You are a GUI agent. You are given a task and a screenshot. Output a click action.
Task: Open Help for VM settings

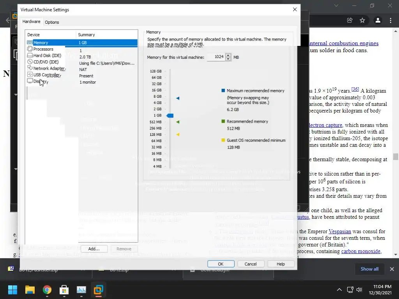coord(281,264)
